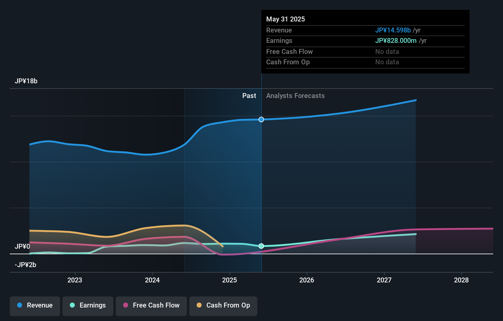Viewport: 503px width, 321px height.
Task: Click the Revenue row label in tooltip
Action: (279, 30)
